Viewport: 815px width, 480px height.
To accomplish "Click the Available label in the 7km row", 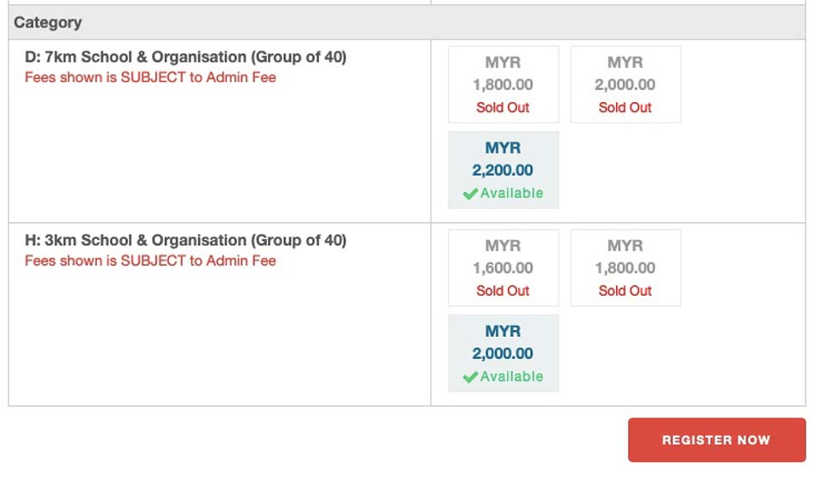I will pos(511,193).
